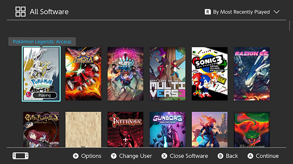Screen dimensions: 293x164
Task: Click the sort dropdown chevron arrow
Action: coord(277,12)
